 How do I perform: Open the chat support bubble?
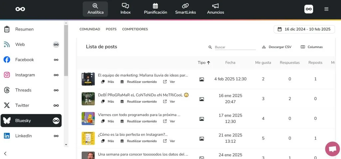(x=332, y=149)
